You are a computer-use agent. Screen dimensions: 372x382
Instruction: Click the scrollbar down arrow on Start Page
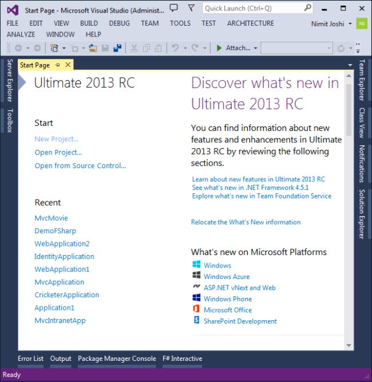click(x=349, y=345)
